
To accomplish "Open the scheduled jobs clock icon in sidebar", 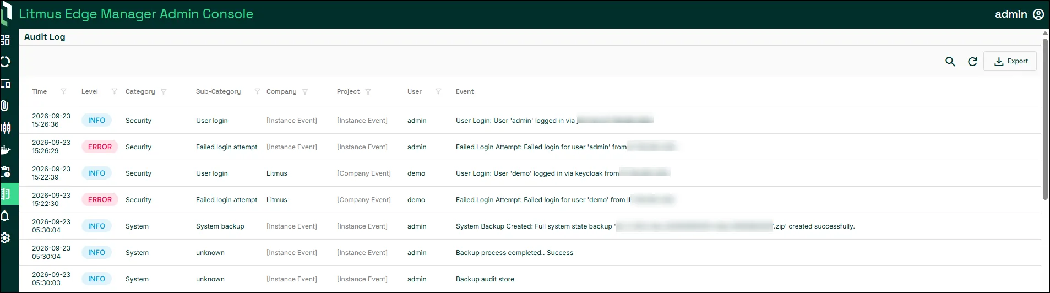I will tap(6, 172).
